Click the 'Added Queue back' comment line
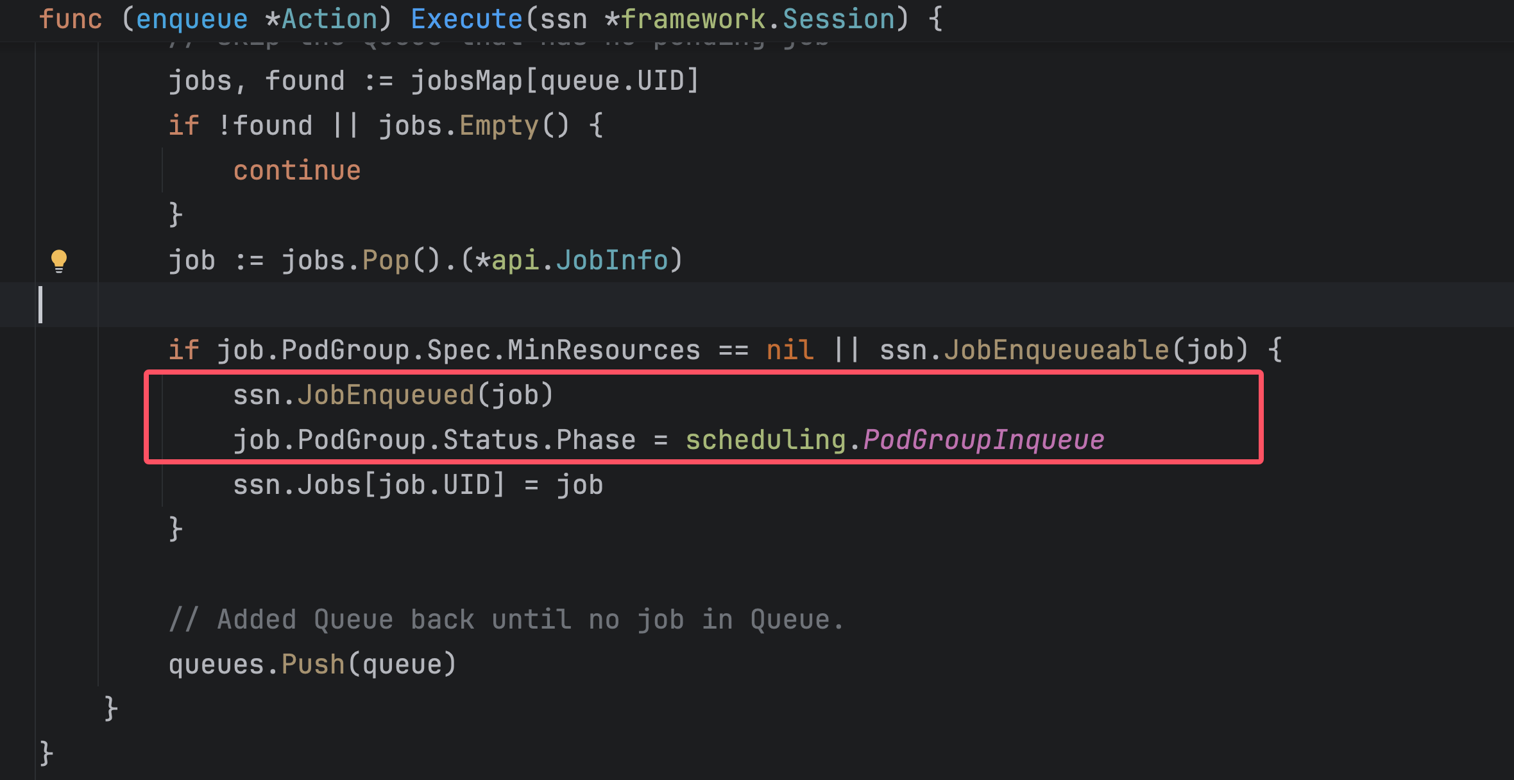The image size is (1514, 780). 506,620
